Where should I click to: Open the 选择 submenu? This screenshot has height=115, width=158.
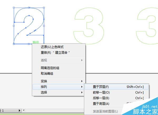(59, 92)
